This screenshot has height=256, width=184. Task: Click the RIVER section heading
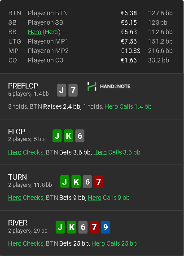point(18,223)
